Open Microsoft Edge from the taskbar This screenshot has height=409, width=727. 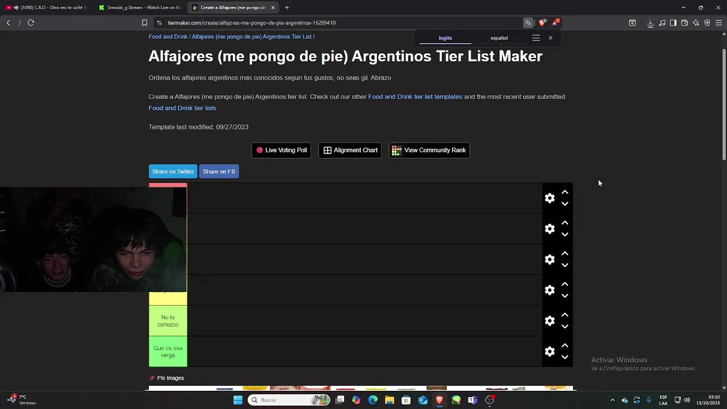(x=373, y=400)
